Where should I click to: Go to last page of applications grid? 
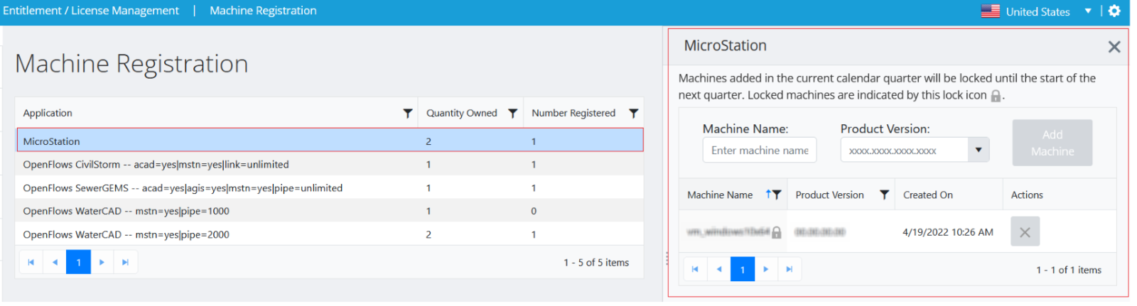click(x=125, y=263)
